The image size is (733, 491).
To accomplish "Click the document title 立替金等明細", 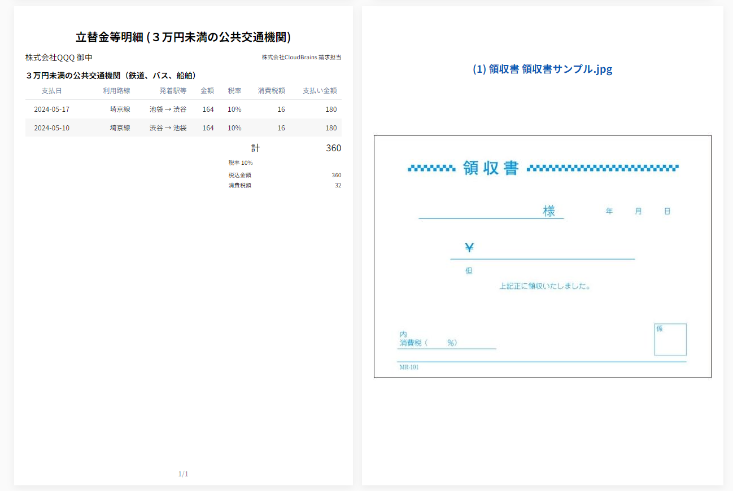I will point(183,37).
